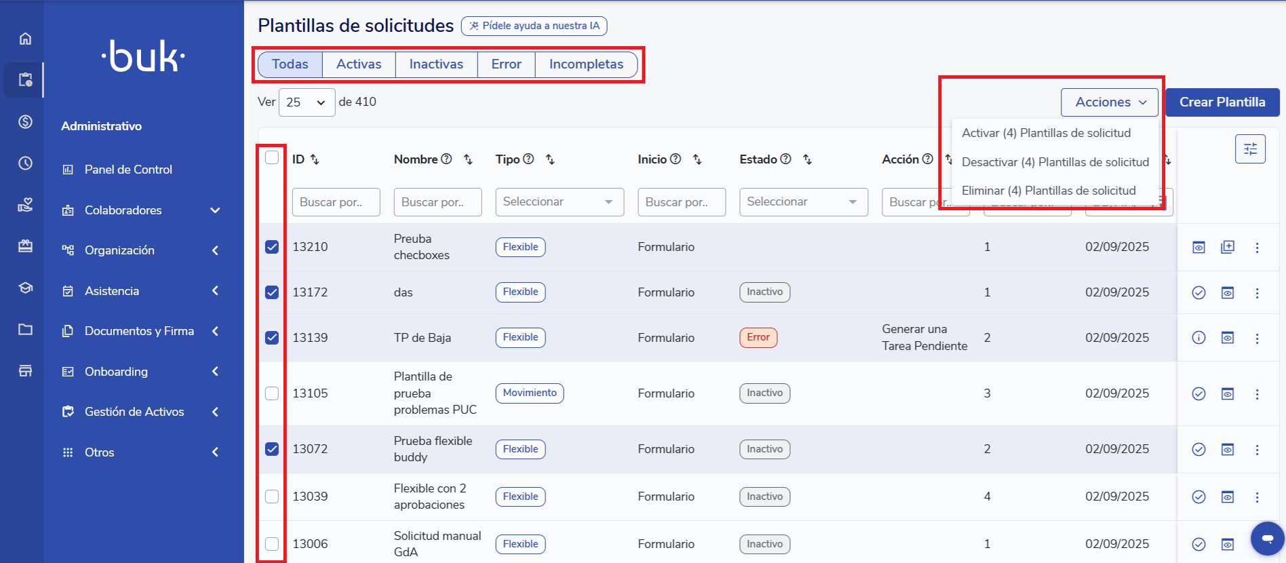
Task: Open the table column settings icon
Action: click(x=1250, y=149)
